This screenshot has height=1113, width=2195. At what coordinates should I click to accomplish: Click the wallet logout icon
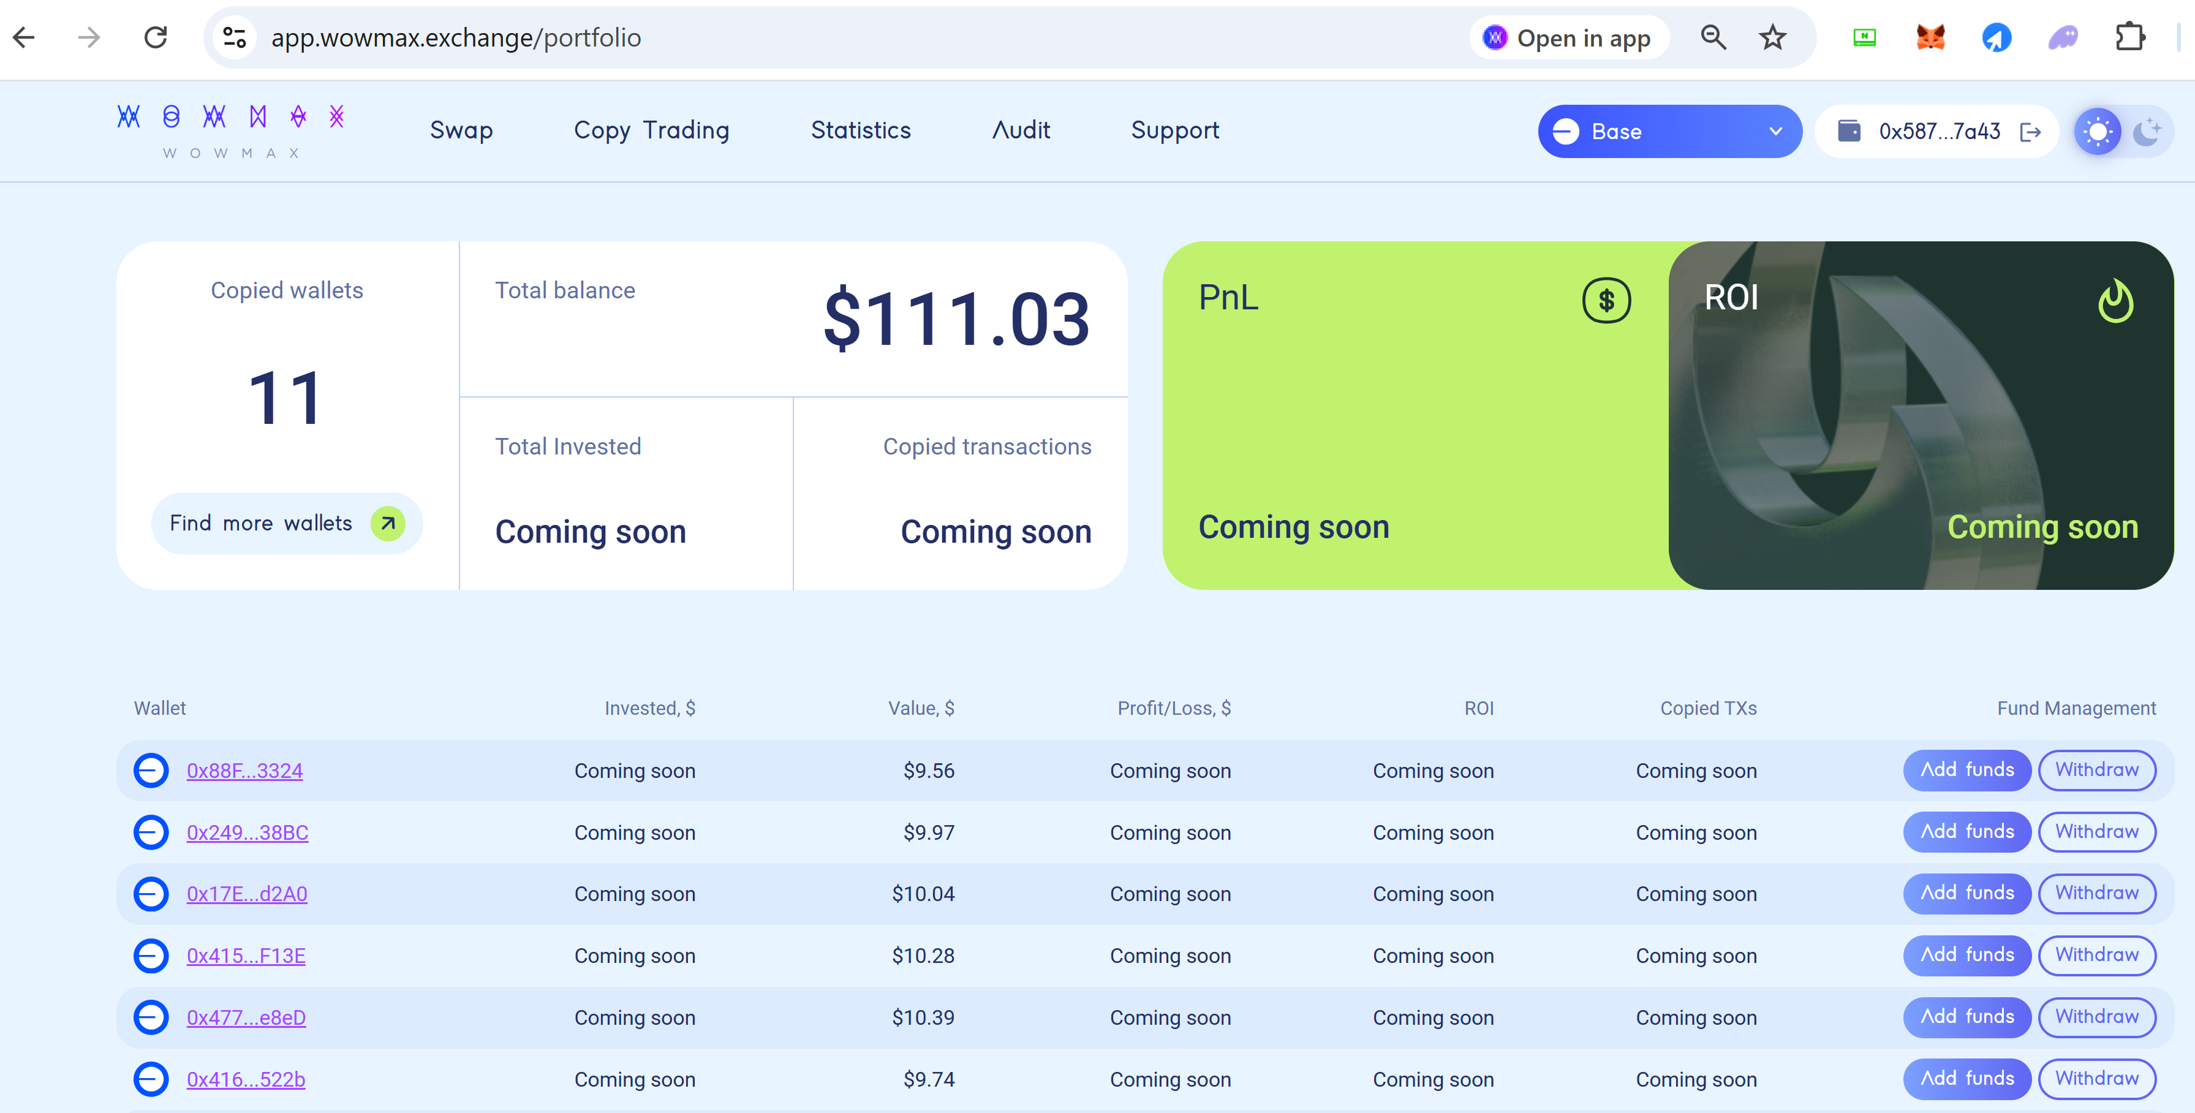[x=2031, y=132]
